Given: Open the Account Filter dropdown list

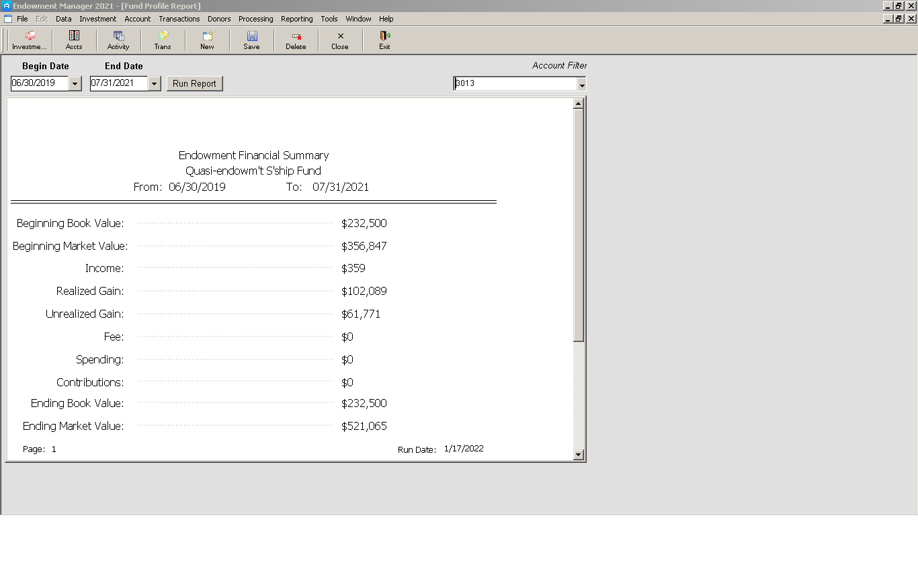Looking at the screenshot, I should click(x=581, y=83).
